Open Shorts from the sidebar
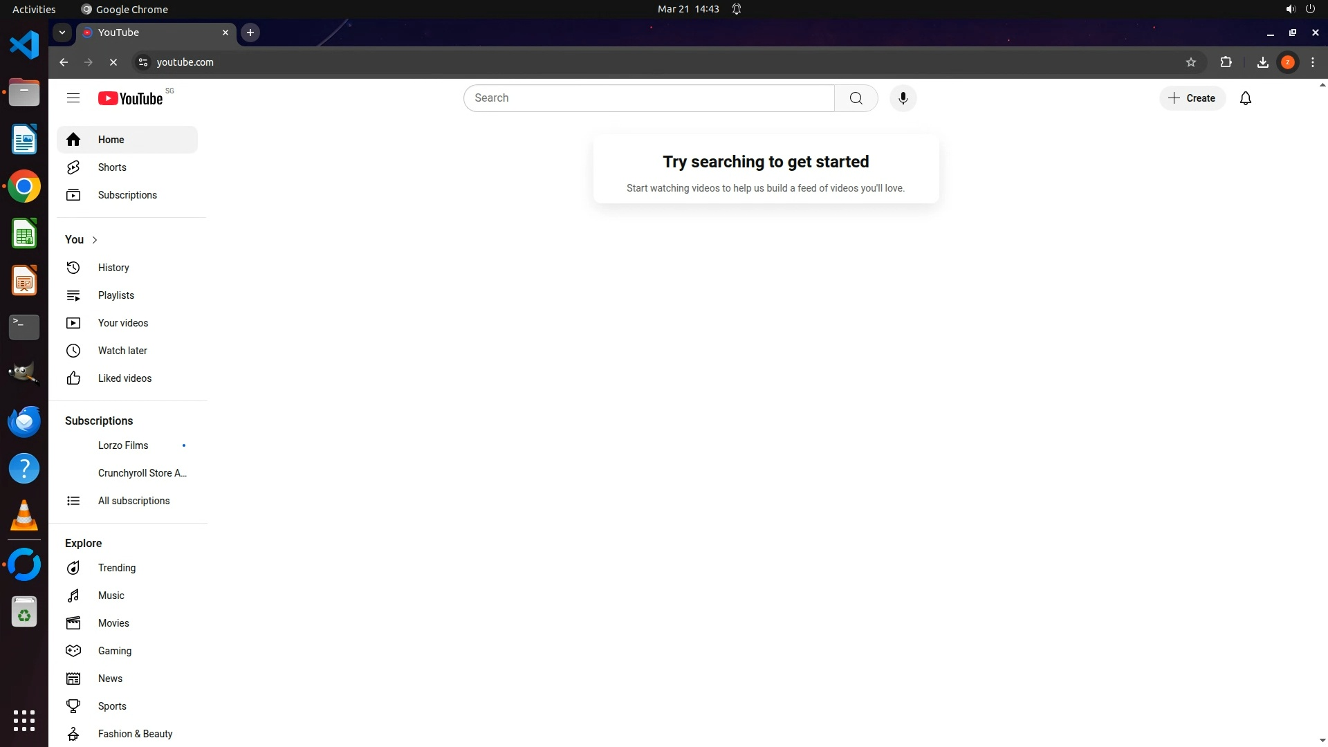Image resolution: width=1328 pixels, height=747 pixels. coord(111,167)
